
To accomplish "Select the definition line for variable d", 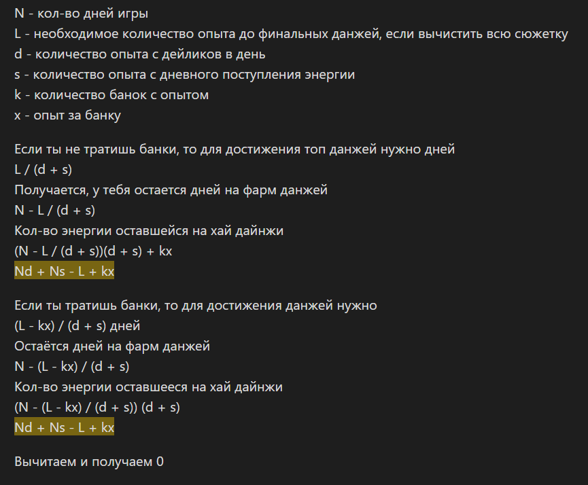I will [x=139, y=54].
